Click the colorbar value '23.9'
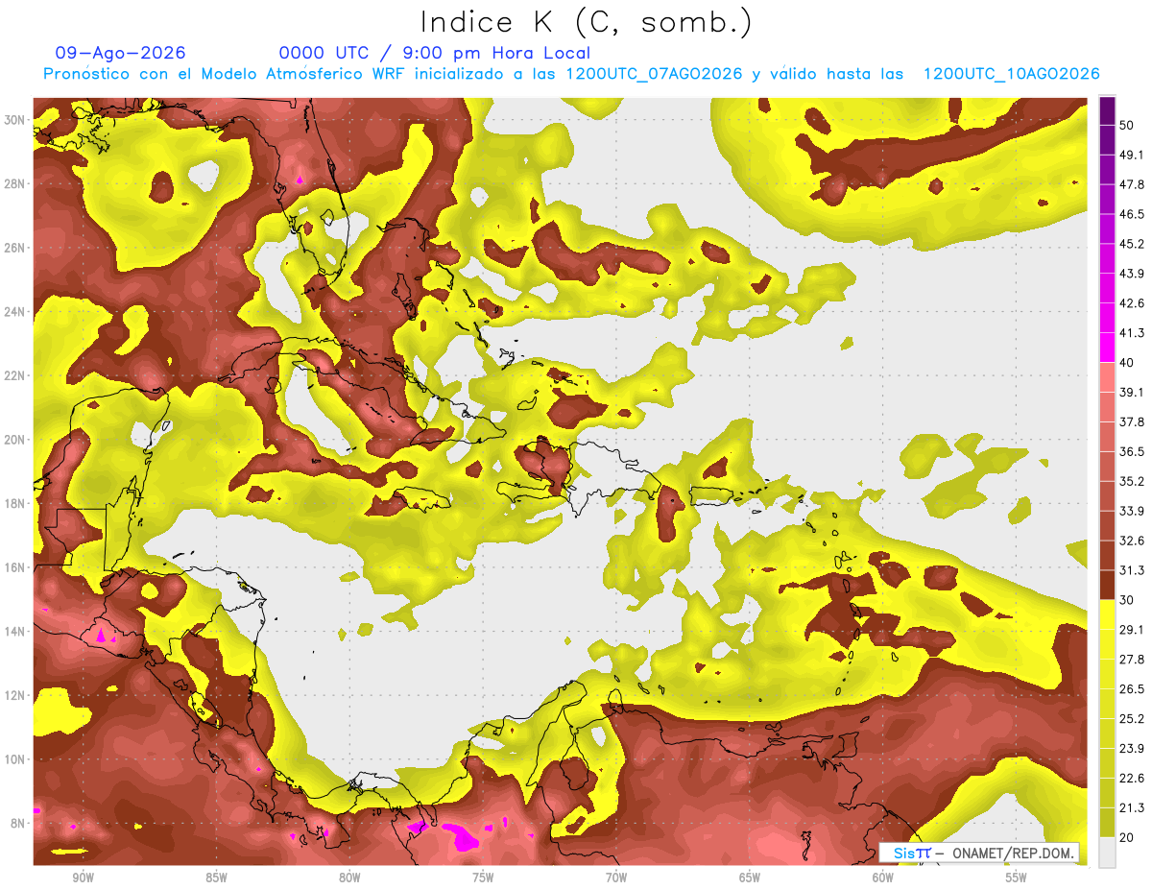Viewport: 1152px width, 890px height. coord(1133,748)
